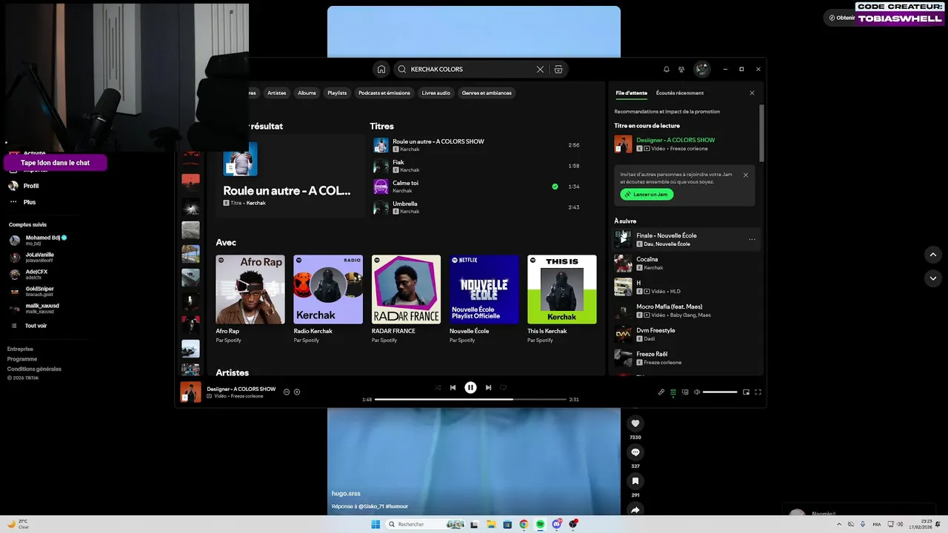Select the Livres audio filter chip
Image resolution: width=948 pixels, height=533 pixels.
[435, 93]
